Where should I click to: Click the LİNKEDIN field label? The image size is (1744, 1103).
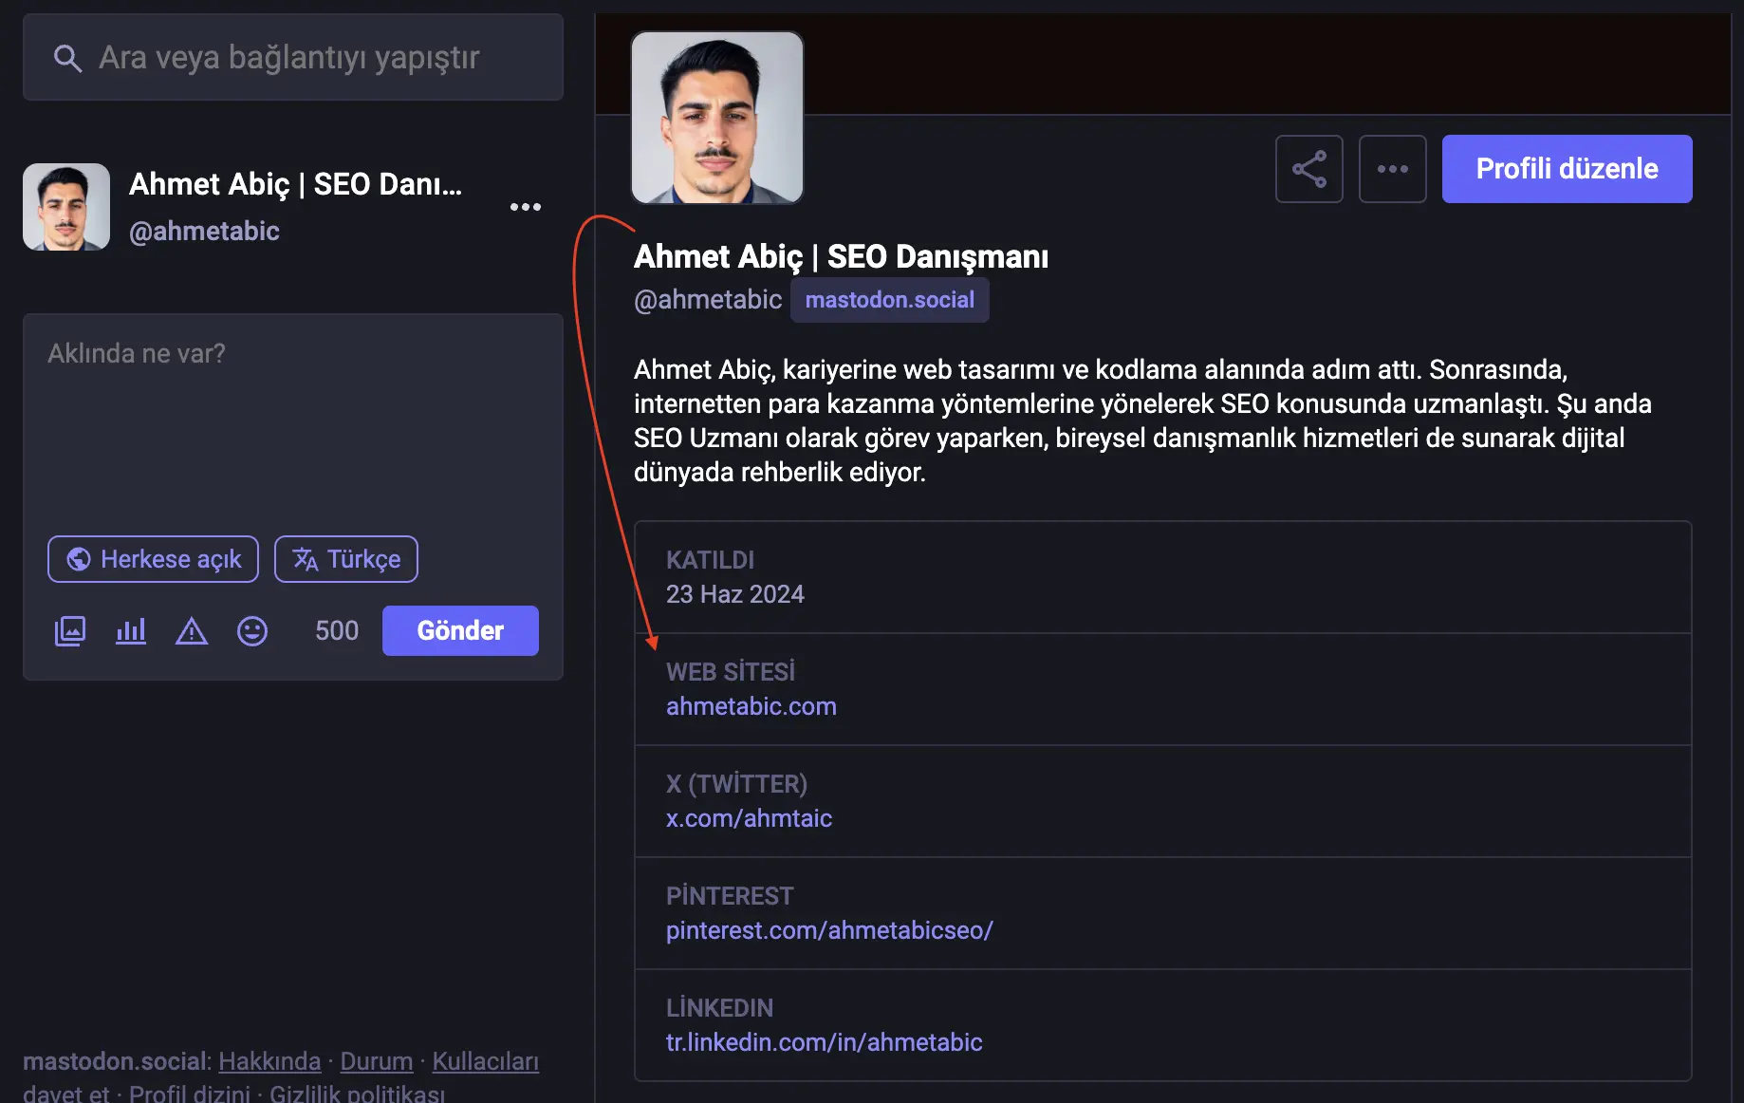(x=719, y=1008)
